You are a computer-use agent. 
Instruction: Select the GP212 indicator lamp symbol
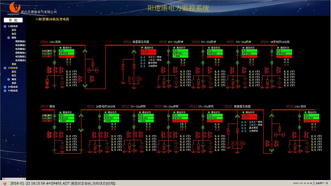point(142,147)
